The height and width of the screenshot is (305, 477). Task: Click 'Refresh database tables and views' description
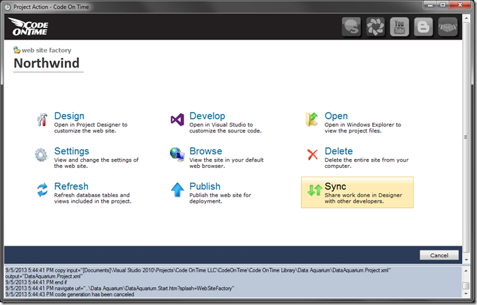pos(93,199)
